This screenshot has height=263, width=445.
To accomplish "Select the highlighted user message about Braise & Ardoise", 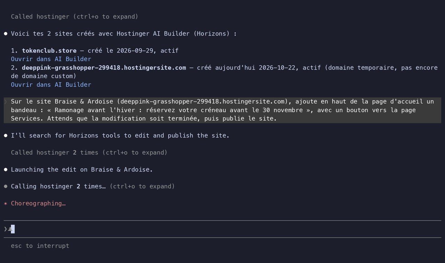I will pos(222,110).
